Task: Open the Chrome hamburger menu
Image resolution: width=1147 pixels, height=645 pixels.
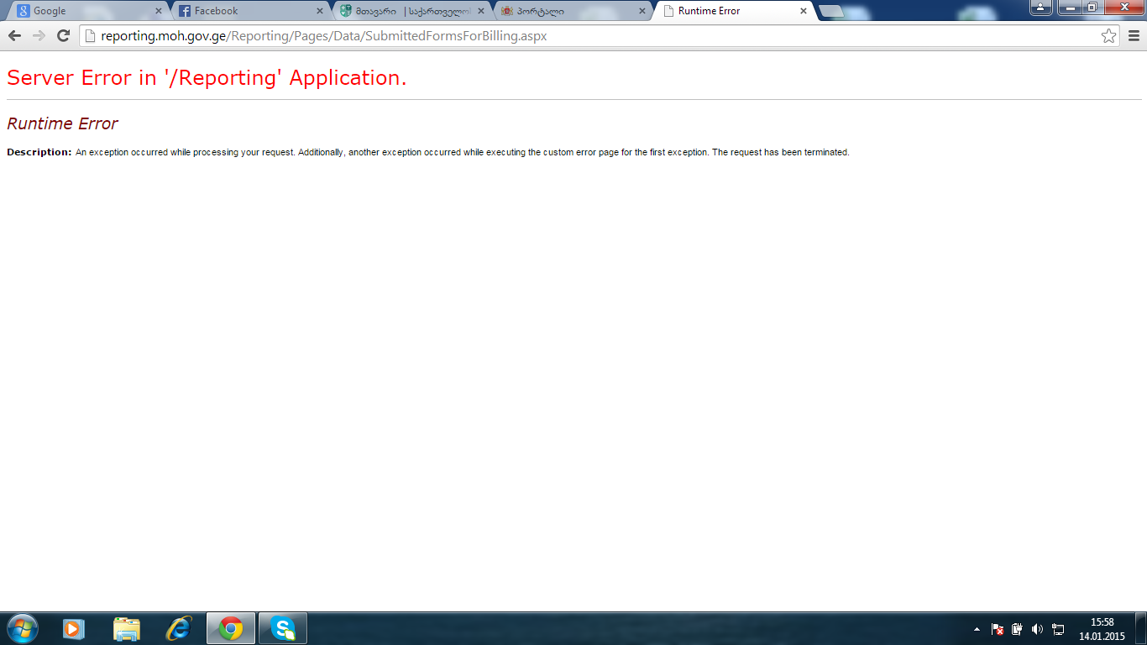Action: pos(1134,35)
